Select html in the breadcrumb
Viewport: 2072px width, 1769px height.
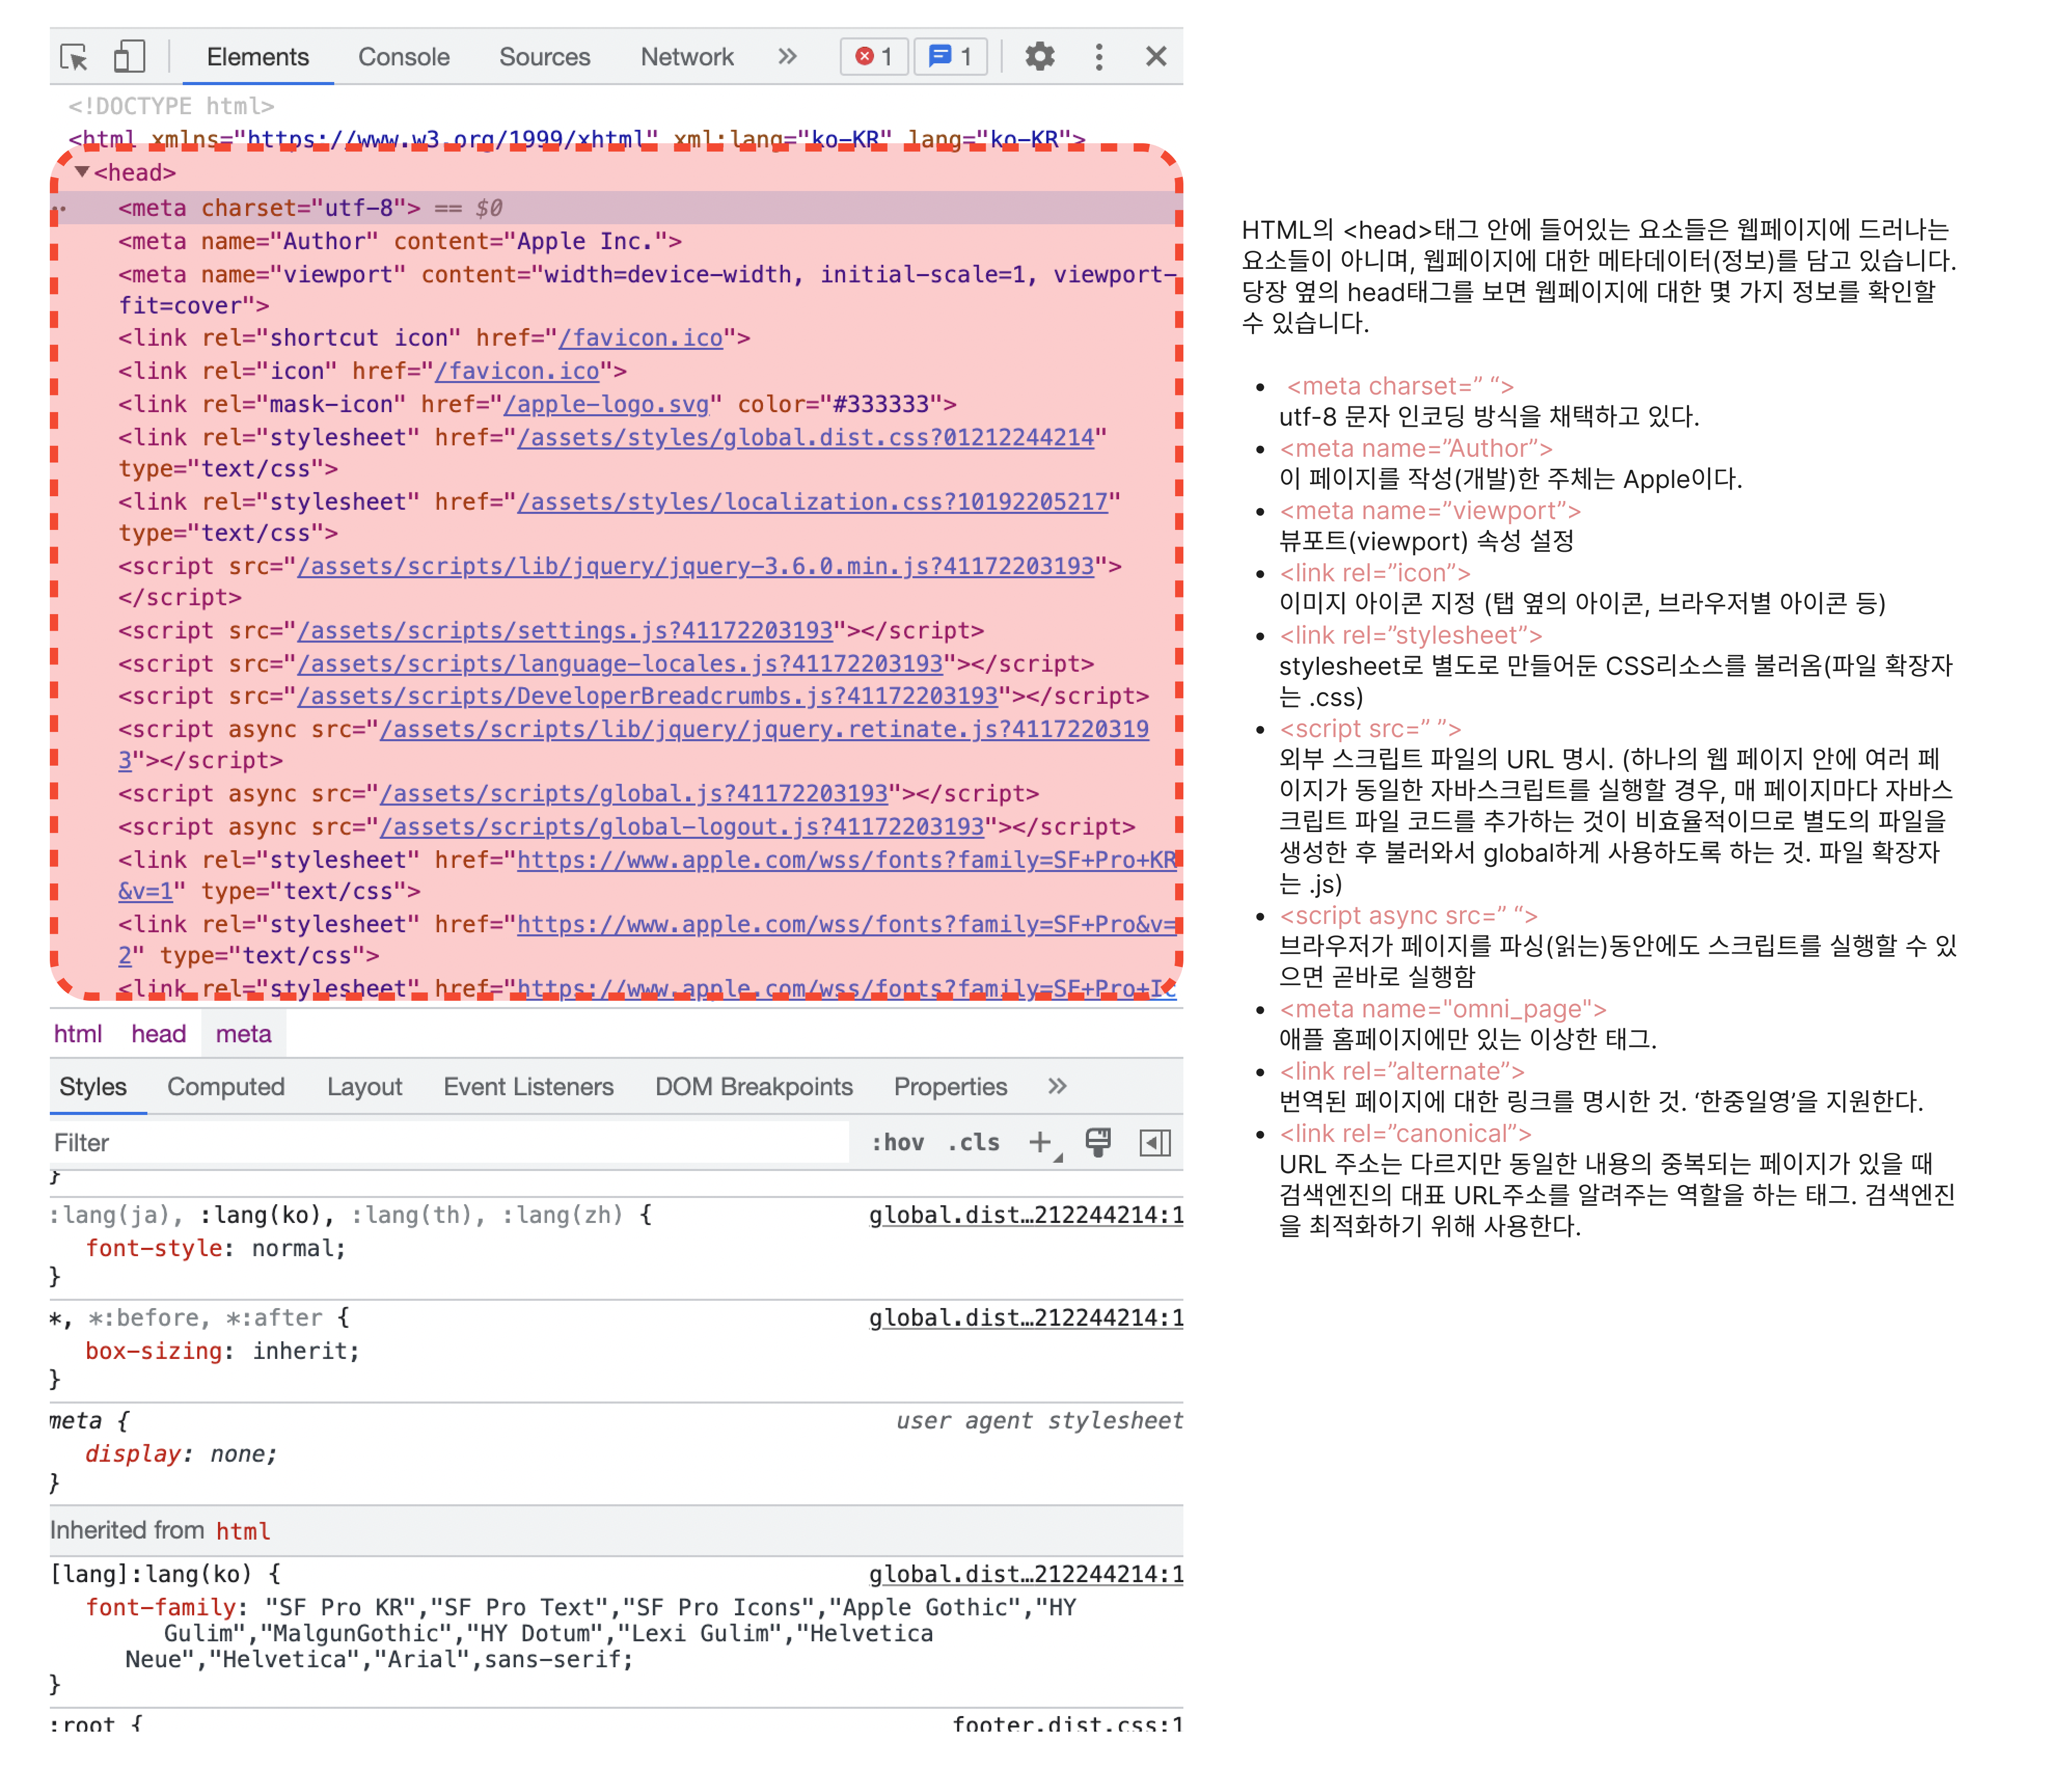pyautogui.click(x=78, y=1033)
